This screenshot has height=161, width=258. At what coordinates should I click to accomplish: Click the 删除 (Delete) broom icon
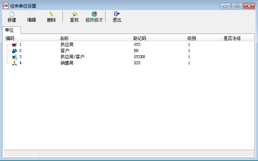pyautogui.click(x=51, y=14)
